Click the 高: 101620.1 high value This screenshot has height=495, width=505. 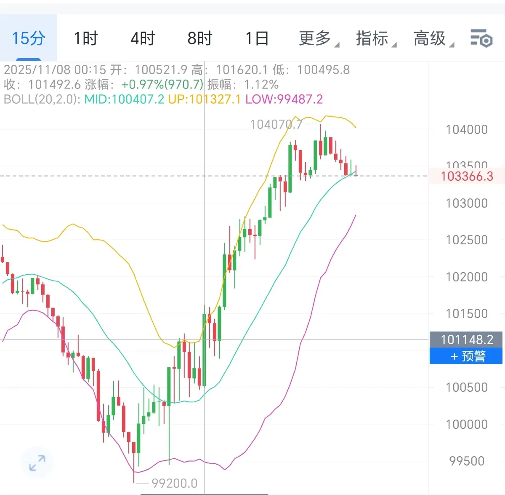tap(229, 70)
